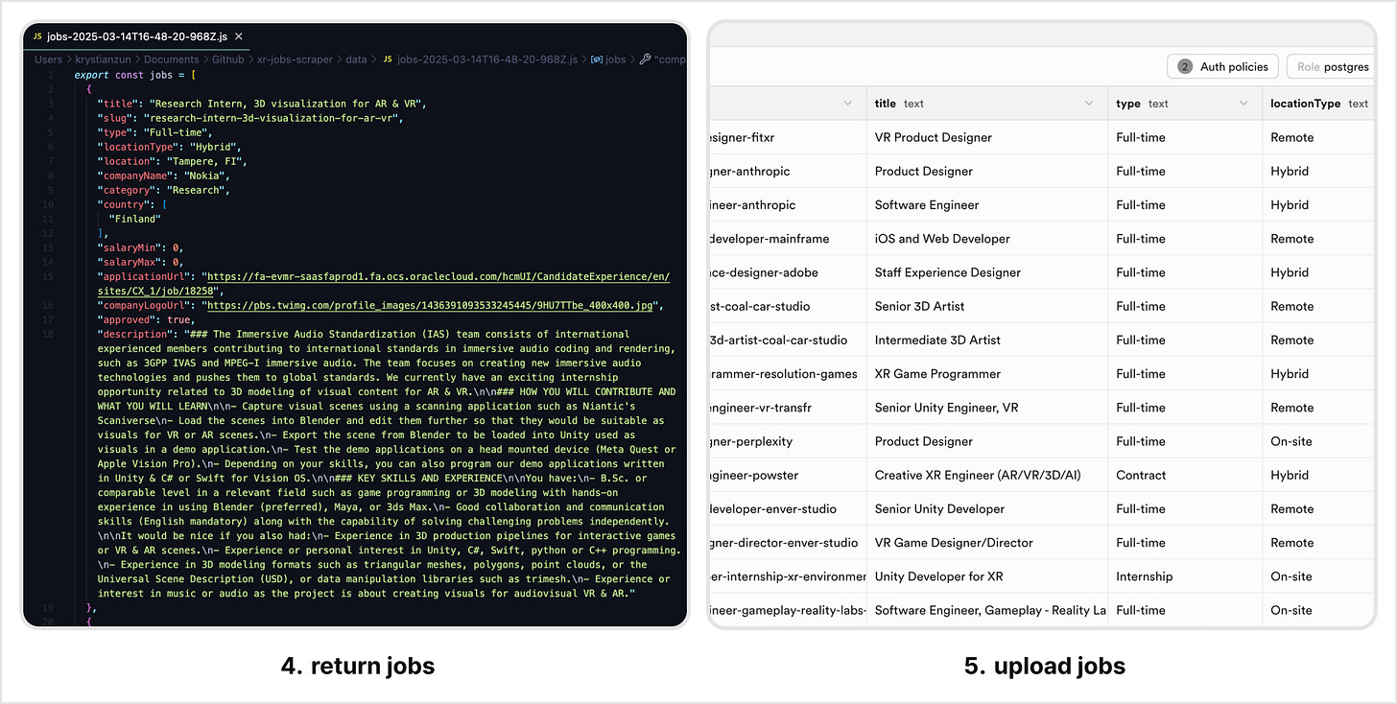
Task: Select the "Software Engineer, Gameplay - Reality La" cell
Action: (987, 610)
